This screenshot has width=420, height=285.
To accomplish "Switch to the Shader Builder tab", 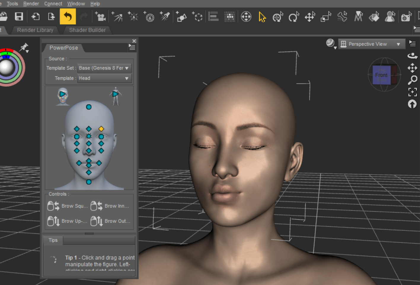I will 87,30.
